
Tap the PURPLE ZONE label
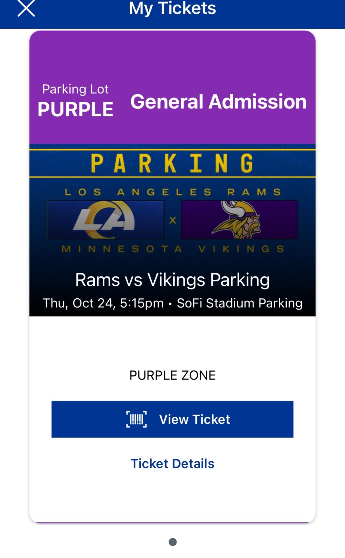coord(172,375)
